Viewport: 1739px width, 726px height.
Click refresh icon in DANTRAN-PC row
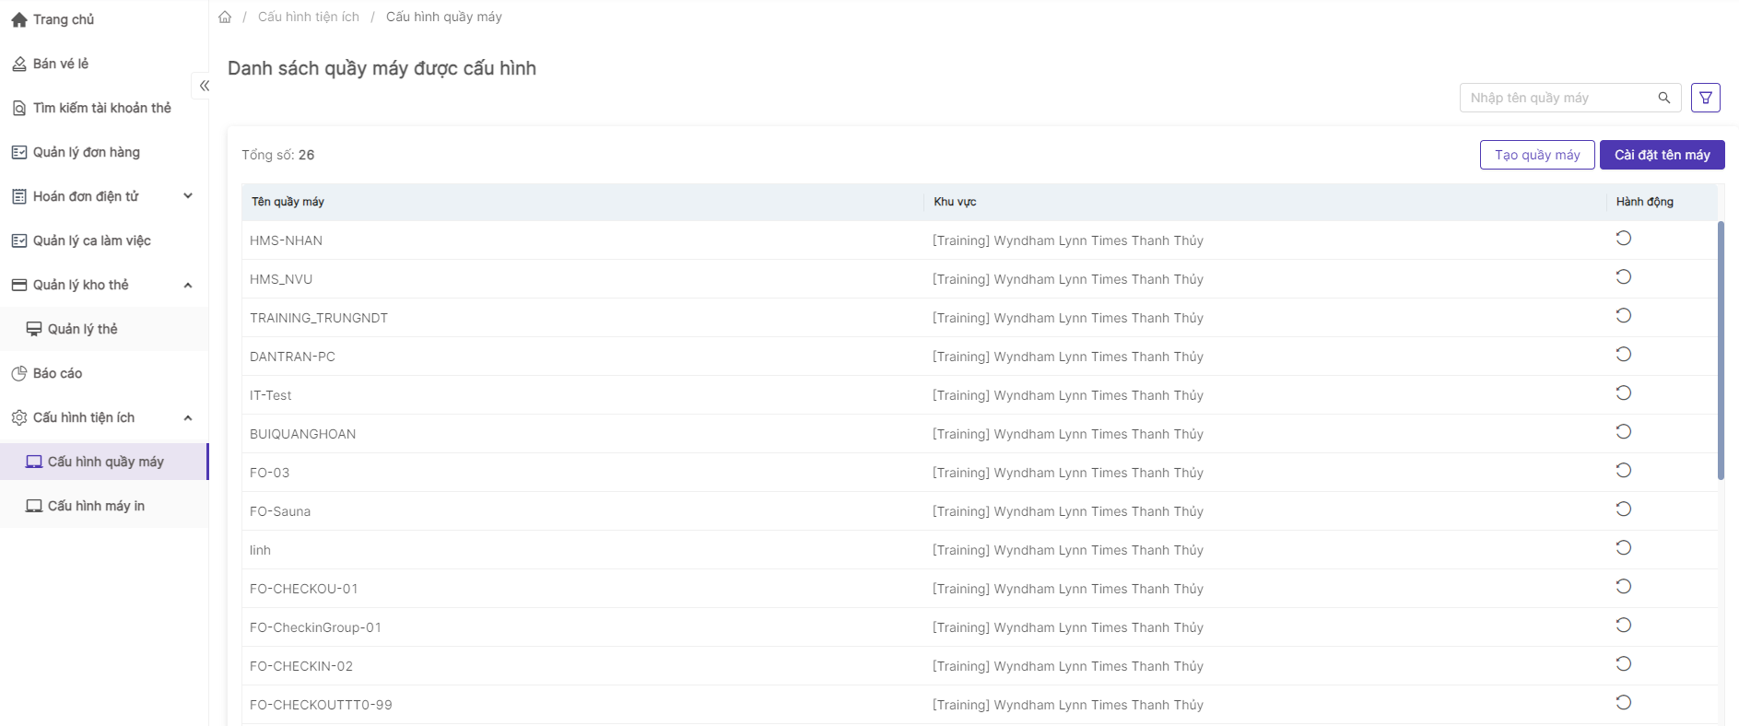(x=1624, y=355)
